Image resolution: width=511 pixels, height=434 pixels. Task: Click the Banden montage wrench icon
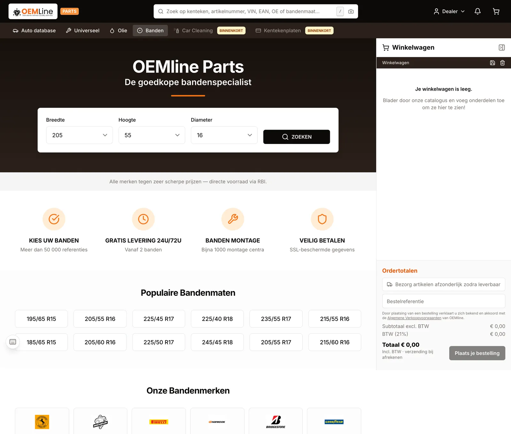[233, 219]
